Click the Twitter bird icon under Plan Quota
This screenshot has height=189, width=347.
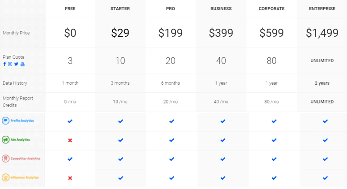16,64
